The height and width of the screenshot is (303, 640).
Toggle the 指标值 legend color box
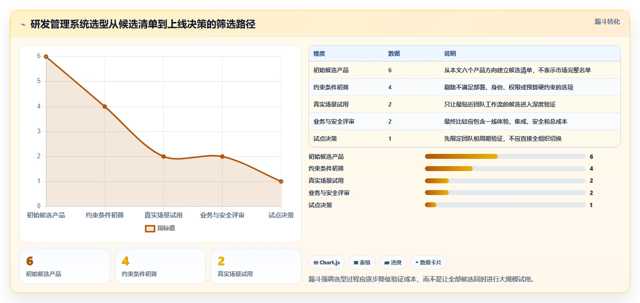(x=150, y=228)
